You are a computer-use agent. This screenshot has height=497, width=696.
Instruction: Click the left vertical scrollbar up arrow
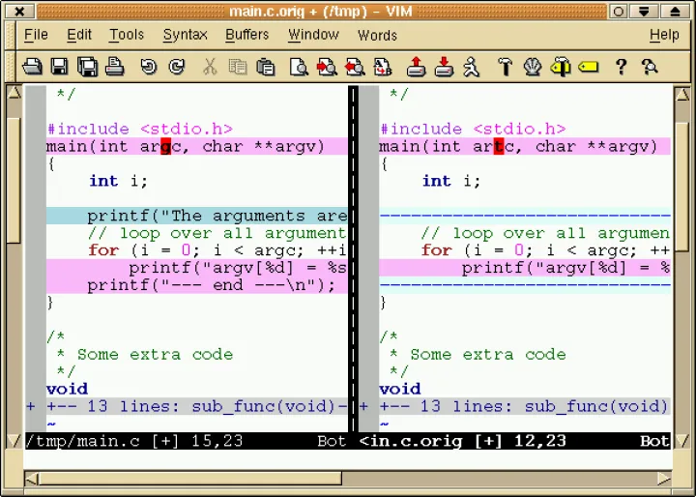(x=14, y=93)
